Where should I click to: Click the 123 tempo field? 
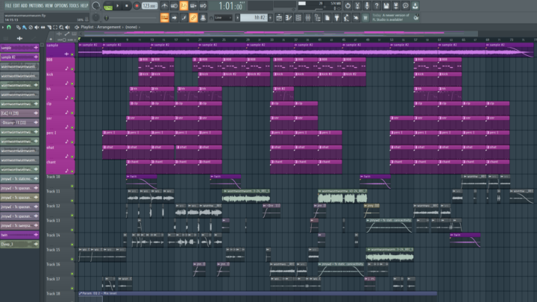pyautogui.click(x=149, y=6)
